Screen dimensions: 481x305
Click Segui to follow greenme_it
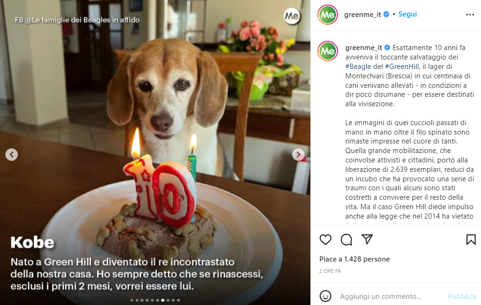coord(407,14)
